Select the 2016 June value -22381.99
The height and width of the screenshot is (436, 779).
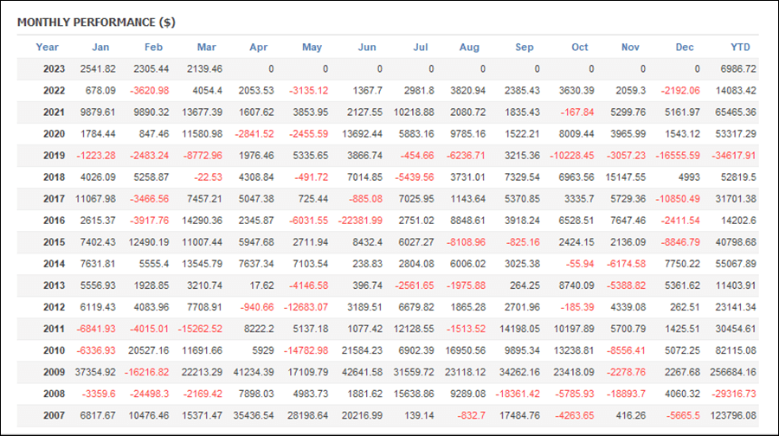[360, 221]
